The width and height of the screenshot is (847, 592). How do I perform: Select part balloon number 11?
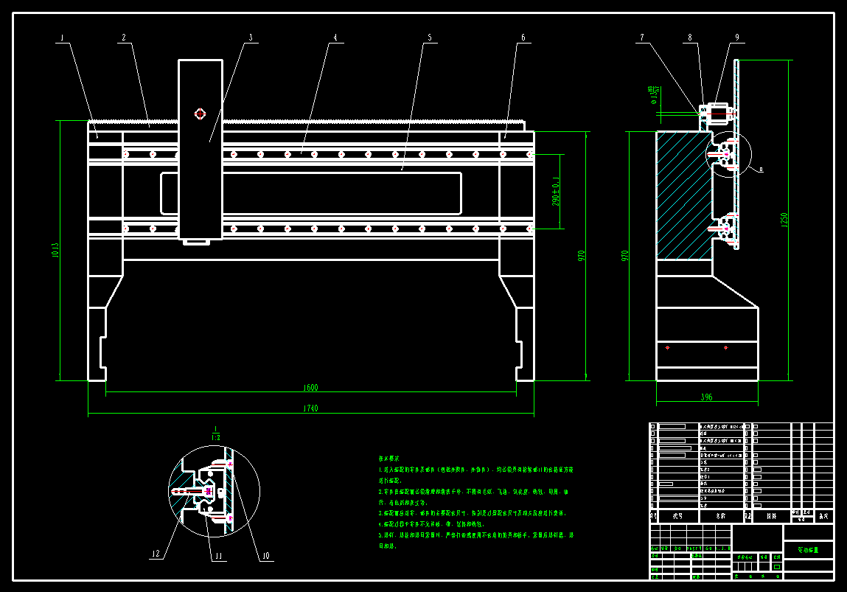219,556
